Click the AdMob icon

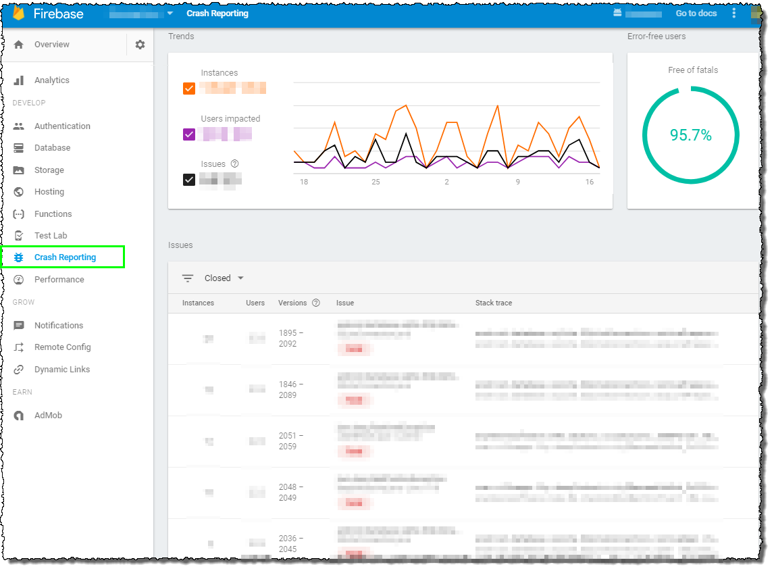tap(19, 416)
